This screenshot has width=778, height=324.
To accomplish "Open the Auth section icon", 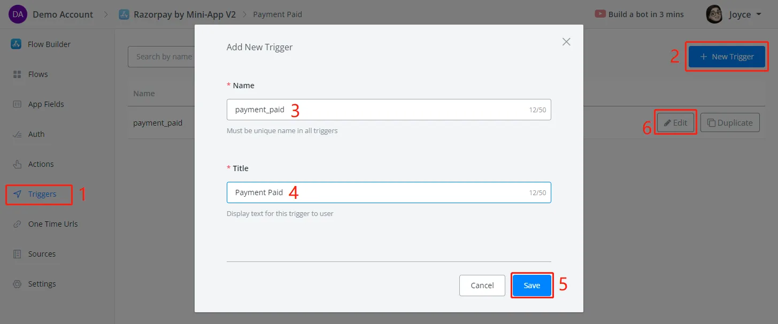I will click(x=17, y=134).
